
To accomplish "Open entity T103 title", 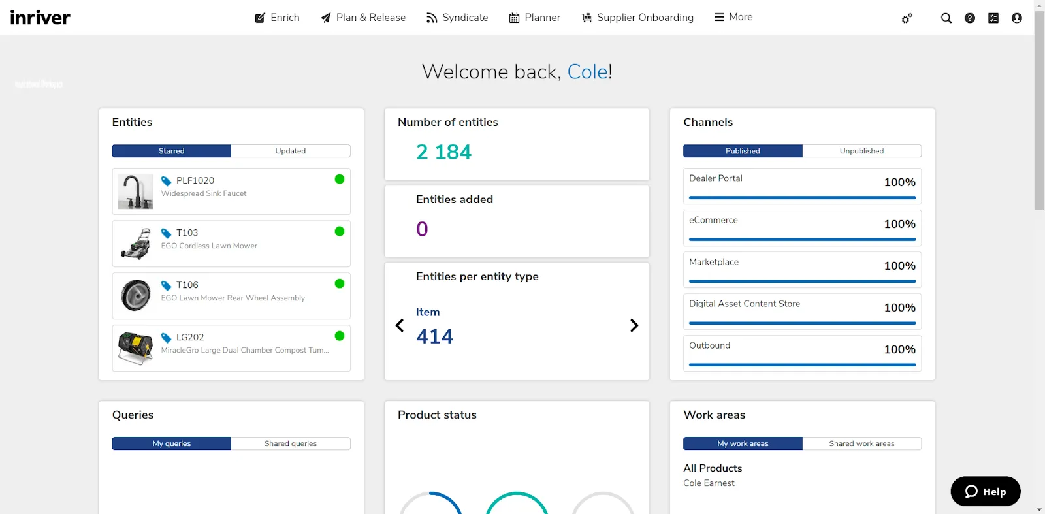I will tap(187, 233).
